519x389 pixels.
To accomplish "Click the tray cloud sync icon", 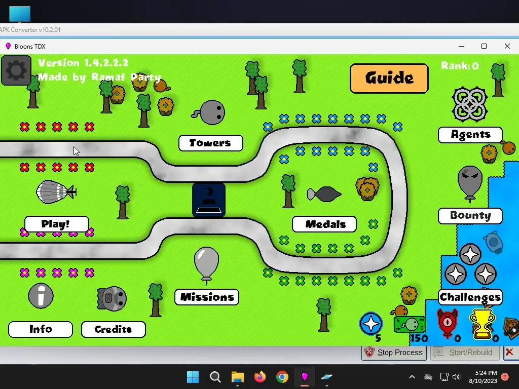I will [428, 377].
